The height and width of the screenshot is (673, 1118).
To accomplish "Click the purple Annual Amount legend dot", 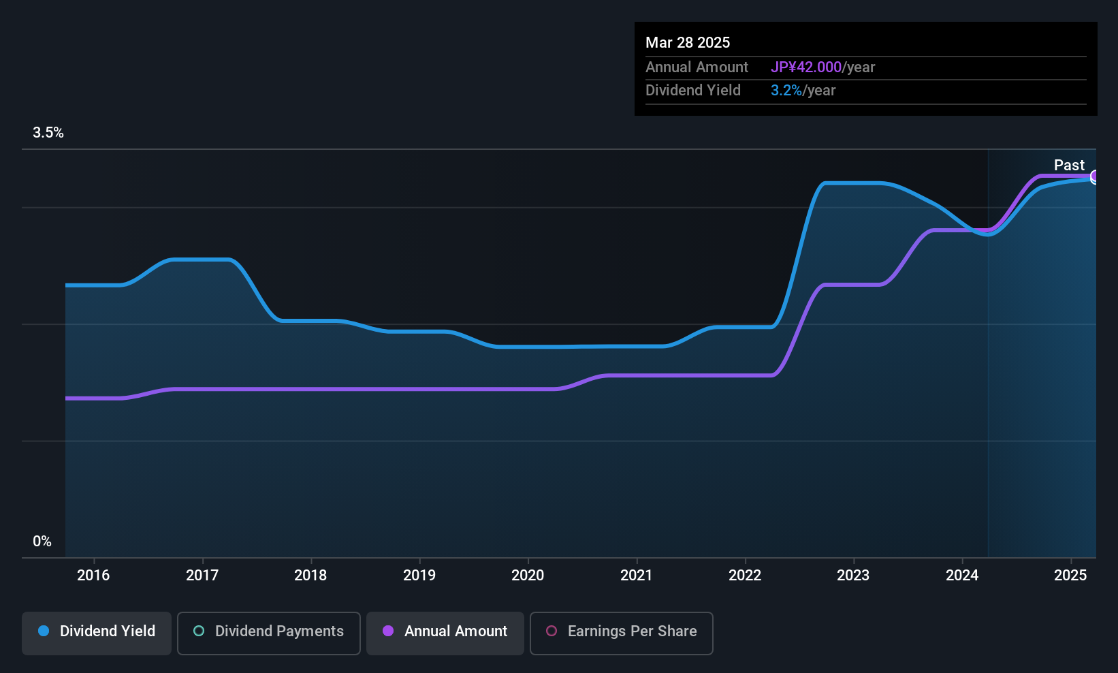I will (388, 631).
